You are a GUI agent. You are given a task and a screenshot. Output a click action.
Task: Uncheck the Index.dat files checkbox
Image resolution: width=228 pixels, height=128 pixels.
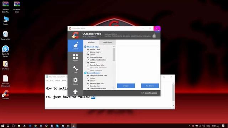(x=88, y=86)
